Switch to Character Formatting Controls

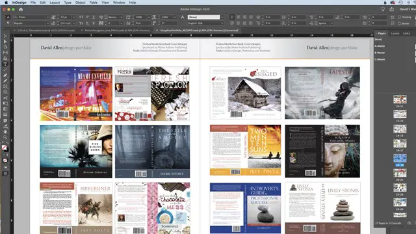click(x=8, y=17)
